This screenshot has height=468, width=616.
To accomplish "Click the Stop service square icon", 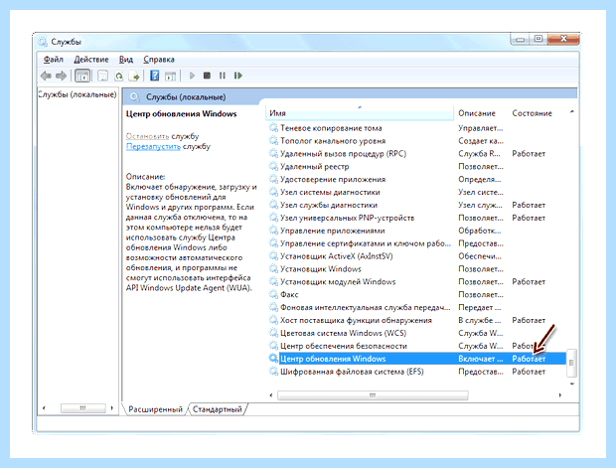I will 207,76.
